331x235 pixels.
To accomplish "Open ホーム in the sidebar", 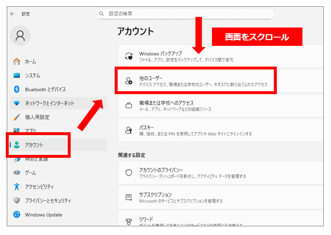I will coord(59,61).
